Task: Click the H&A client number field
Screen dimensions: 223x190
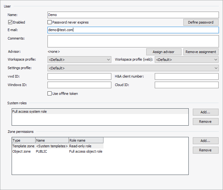Action: (187, 77)
